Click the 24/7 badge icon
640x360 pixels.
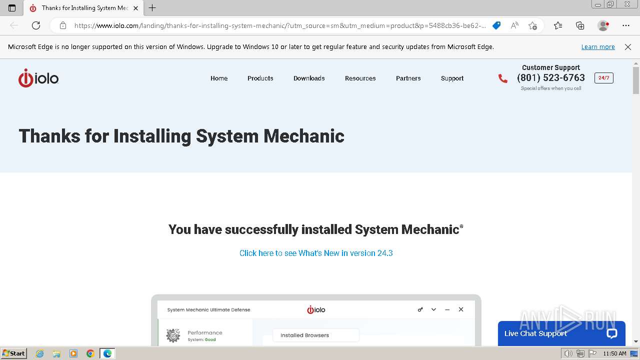[x=603, y=78]
